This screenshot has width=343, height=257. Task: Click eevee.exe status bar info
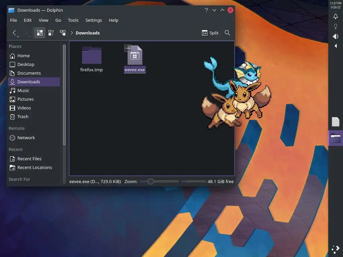[x=95, y=181]
